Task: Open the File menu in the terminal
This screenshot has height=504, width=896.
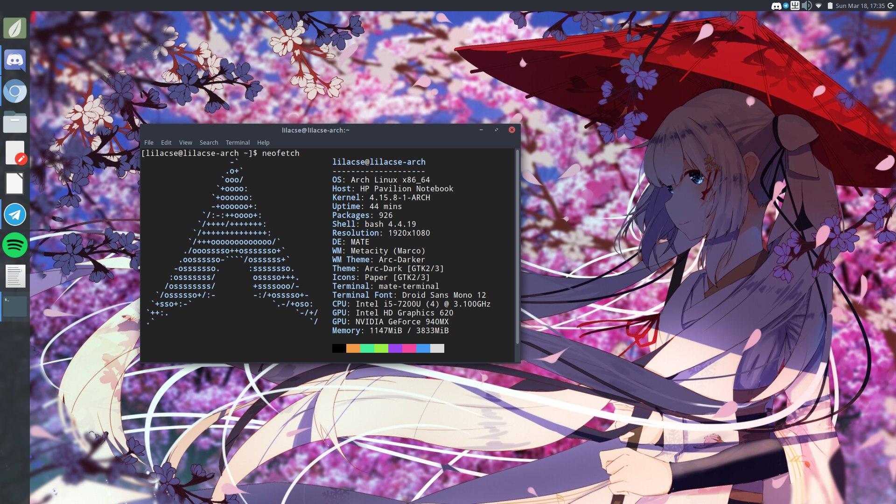Action: point(149,142)
